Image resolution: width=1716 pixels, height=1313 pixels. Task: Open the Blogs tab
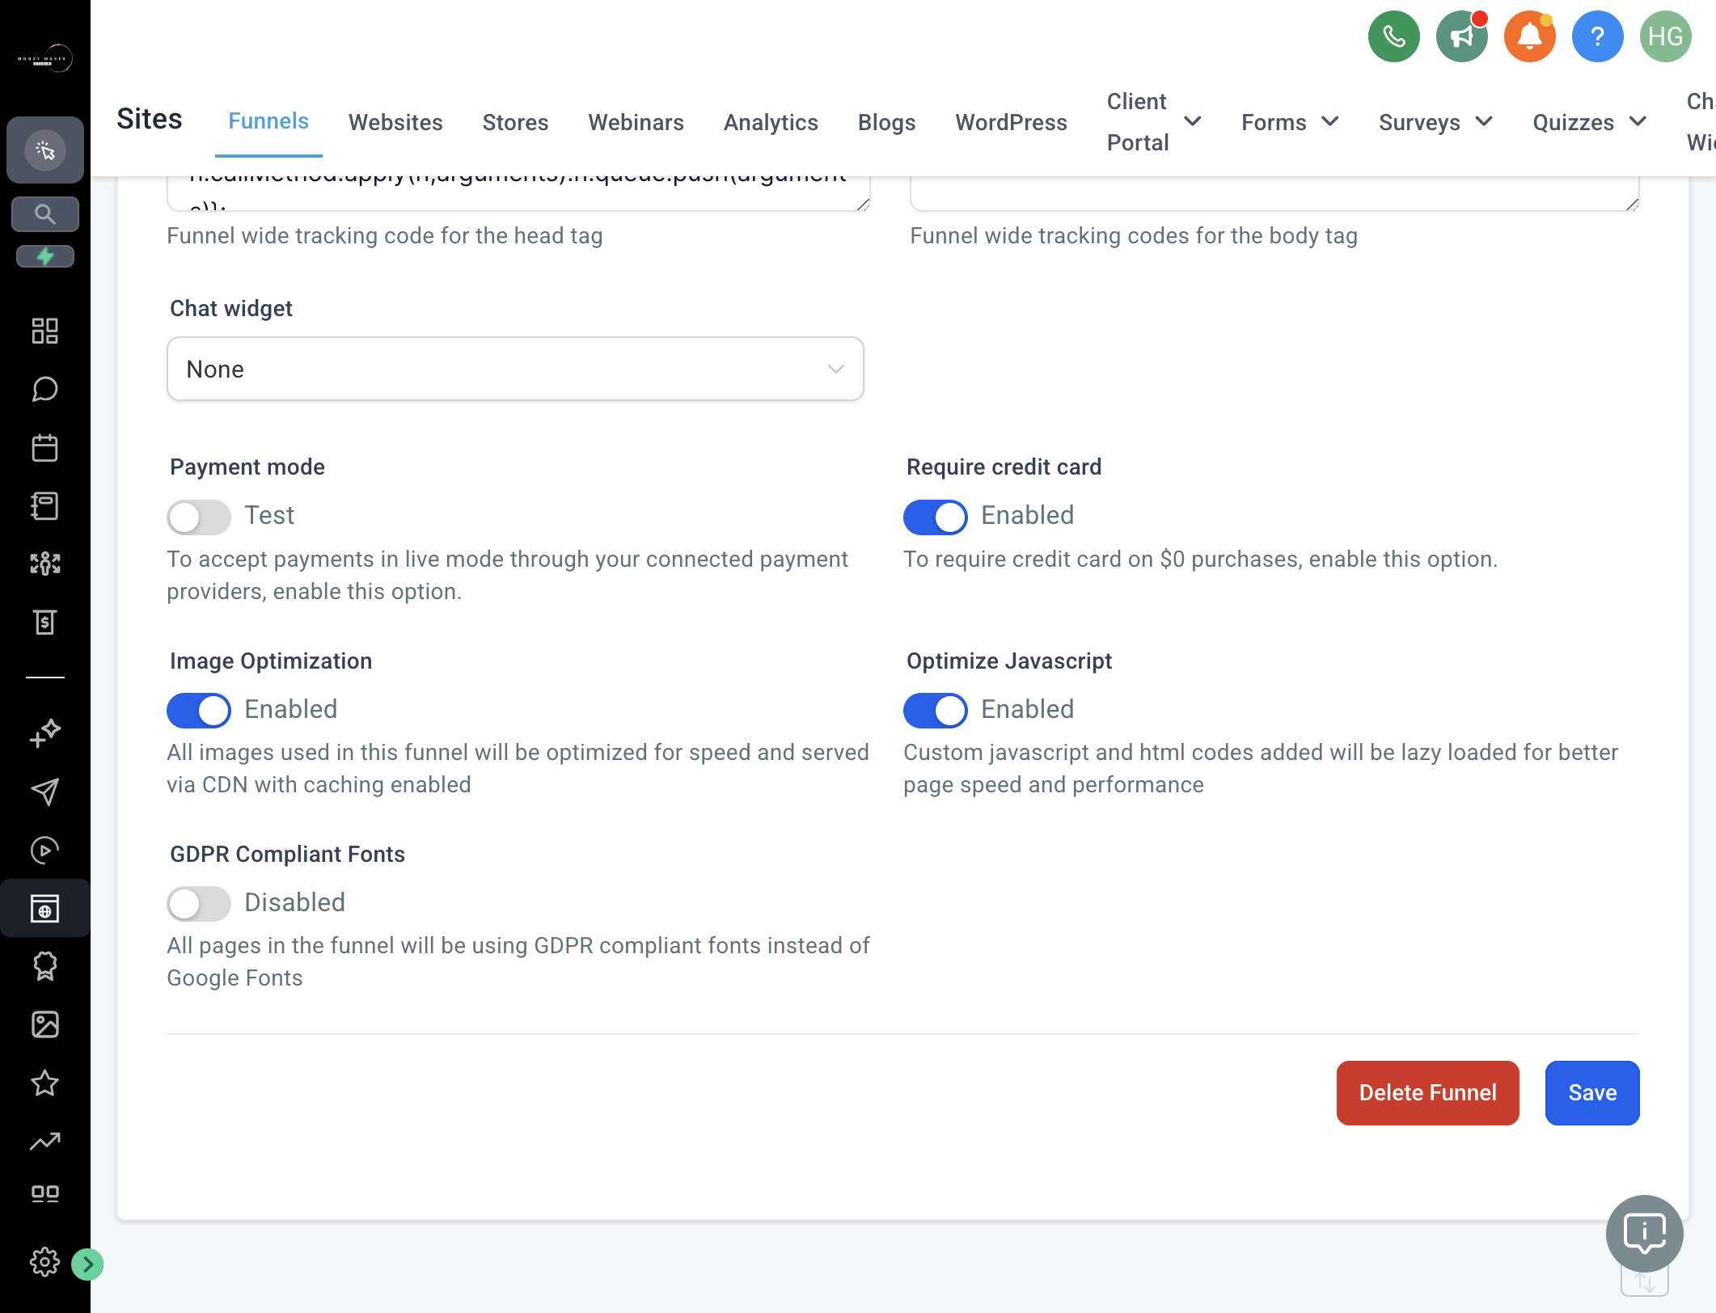coord(886,122)
